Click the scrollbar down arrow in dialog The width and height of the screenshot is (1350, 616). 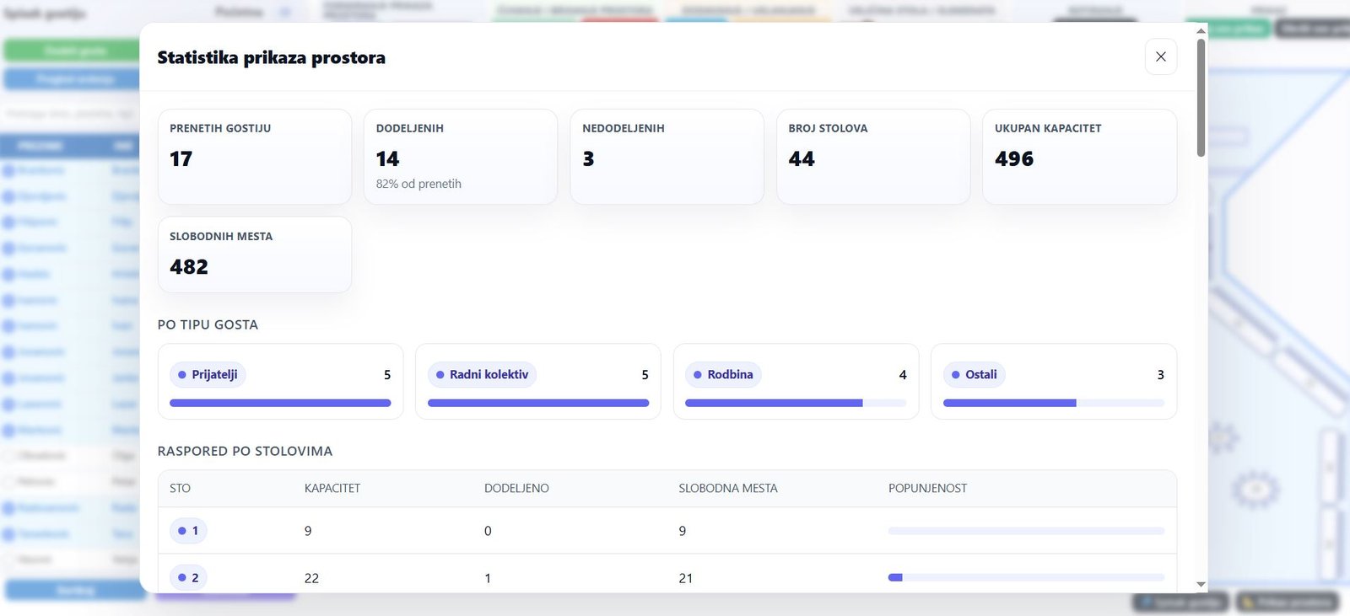point(1201,584)
